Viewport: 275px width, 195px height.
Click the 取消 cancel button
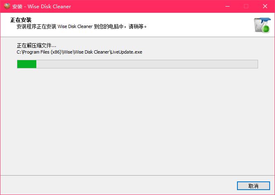[x=253, y=186]
